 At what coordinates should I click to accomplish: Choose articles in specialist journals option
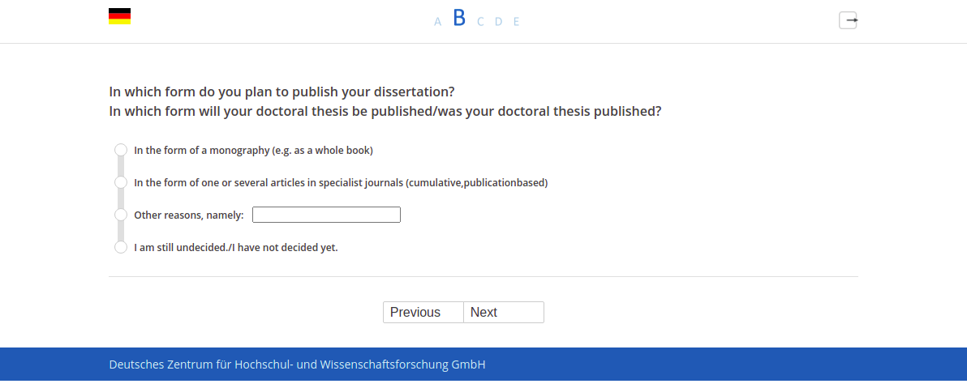pyautogui.click(x=121, y=182)
